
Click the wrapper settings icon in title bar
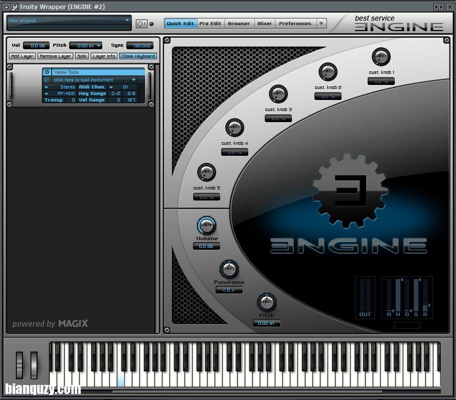pyautogui.click(x=14, y=7)
